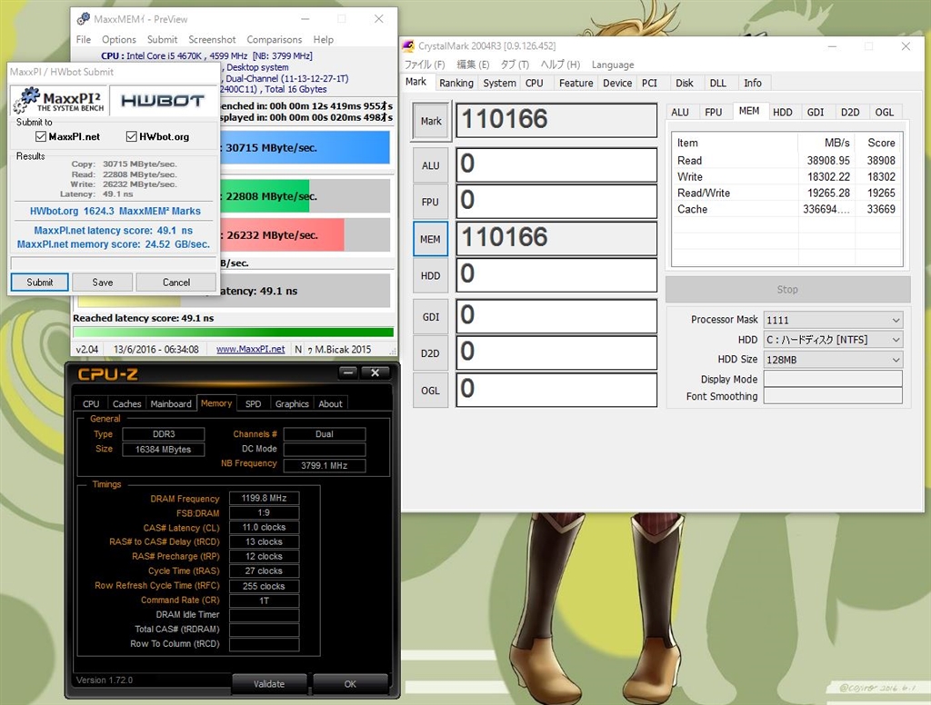Run the D2D benchmark button
The image size is (931, 705).
pyautogui.click(x=431, y=353)
